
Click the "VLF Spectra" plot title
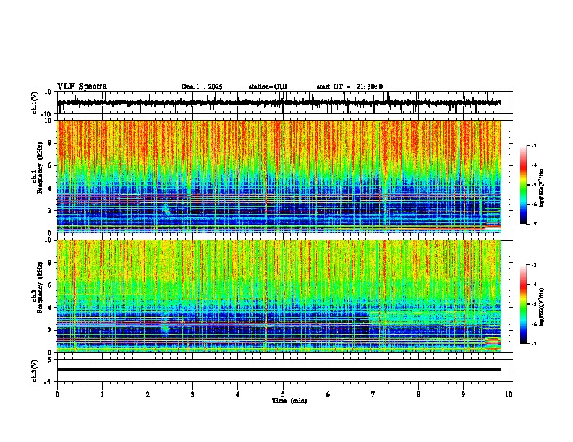[x=82, y=87]
